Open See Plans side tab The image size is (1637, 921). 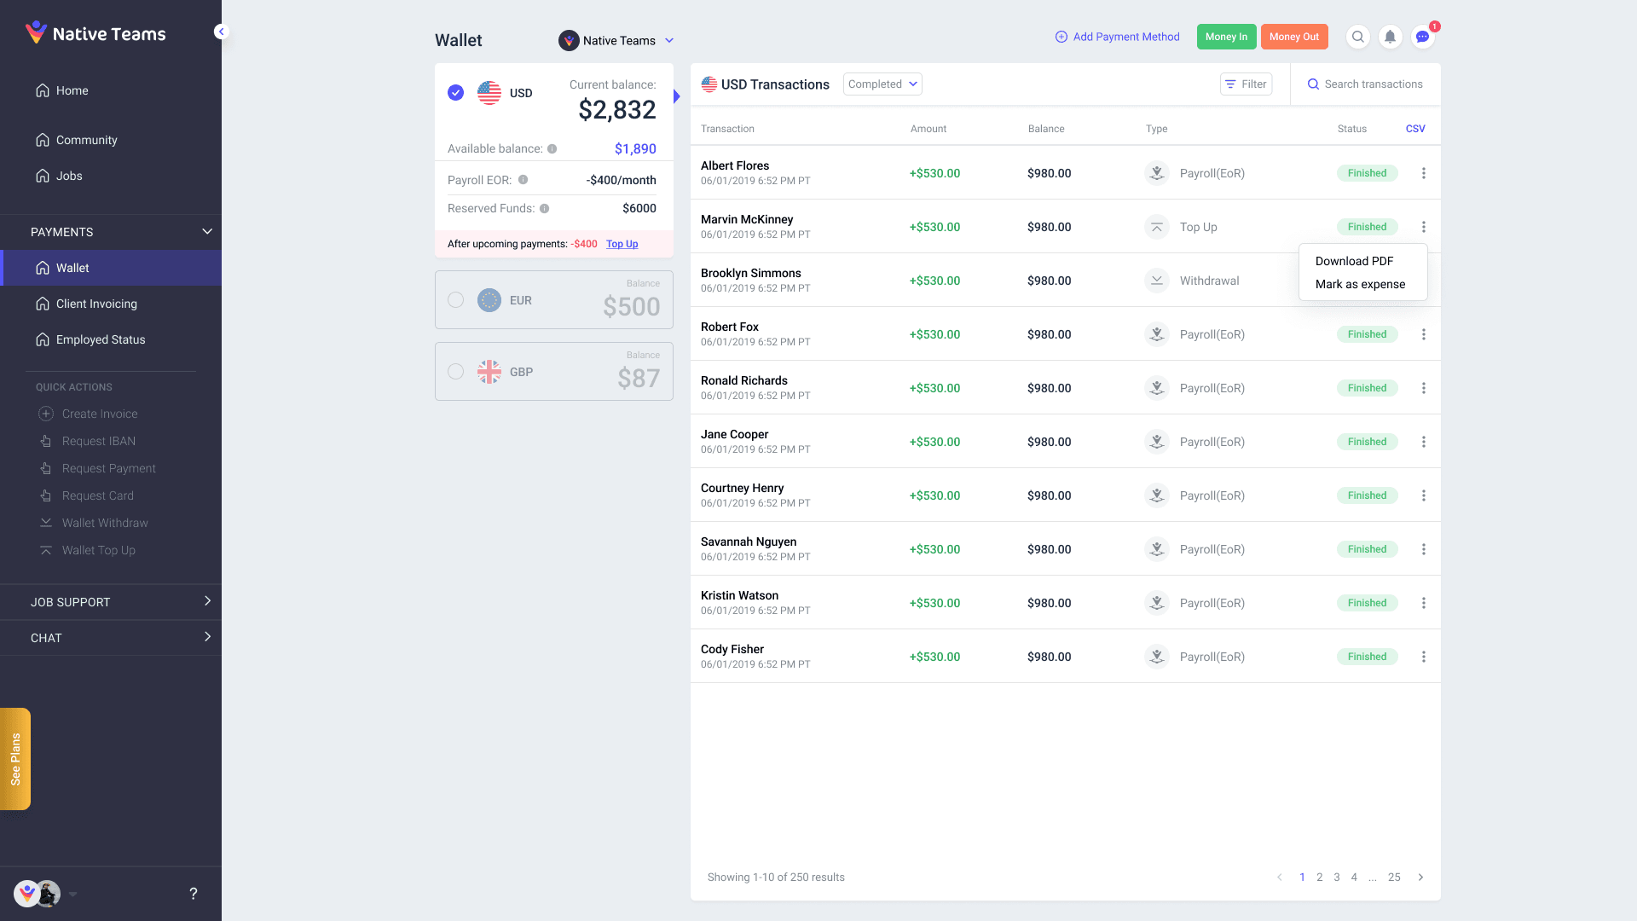click(15, 759)
